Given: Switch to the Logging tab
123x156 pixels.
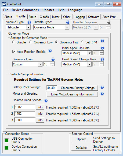Looking at the screenshot, I should pos(80,17).
